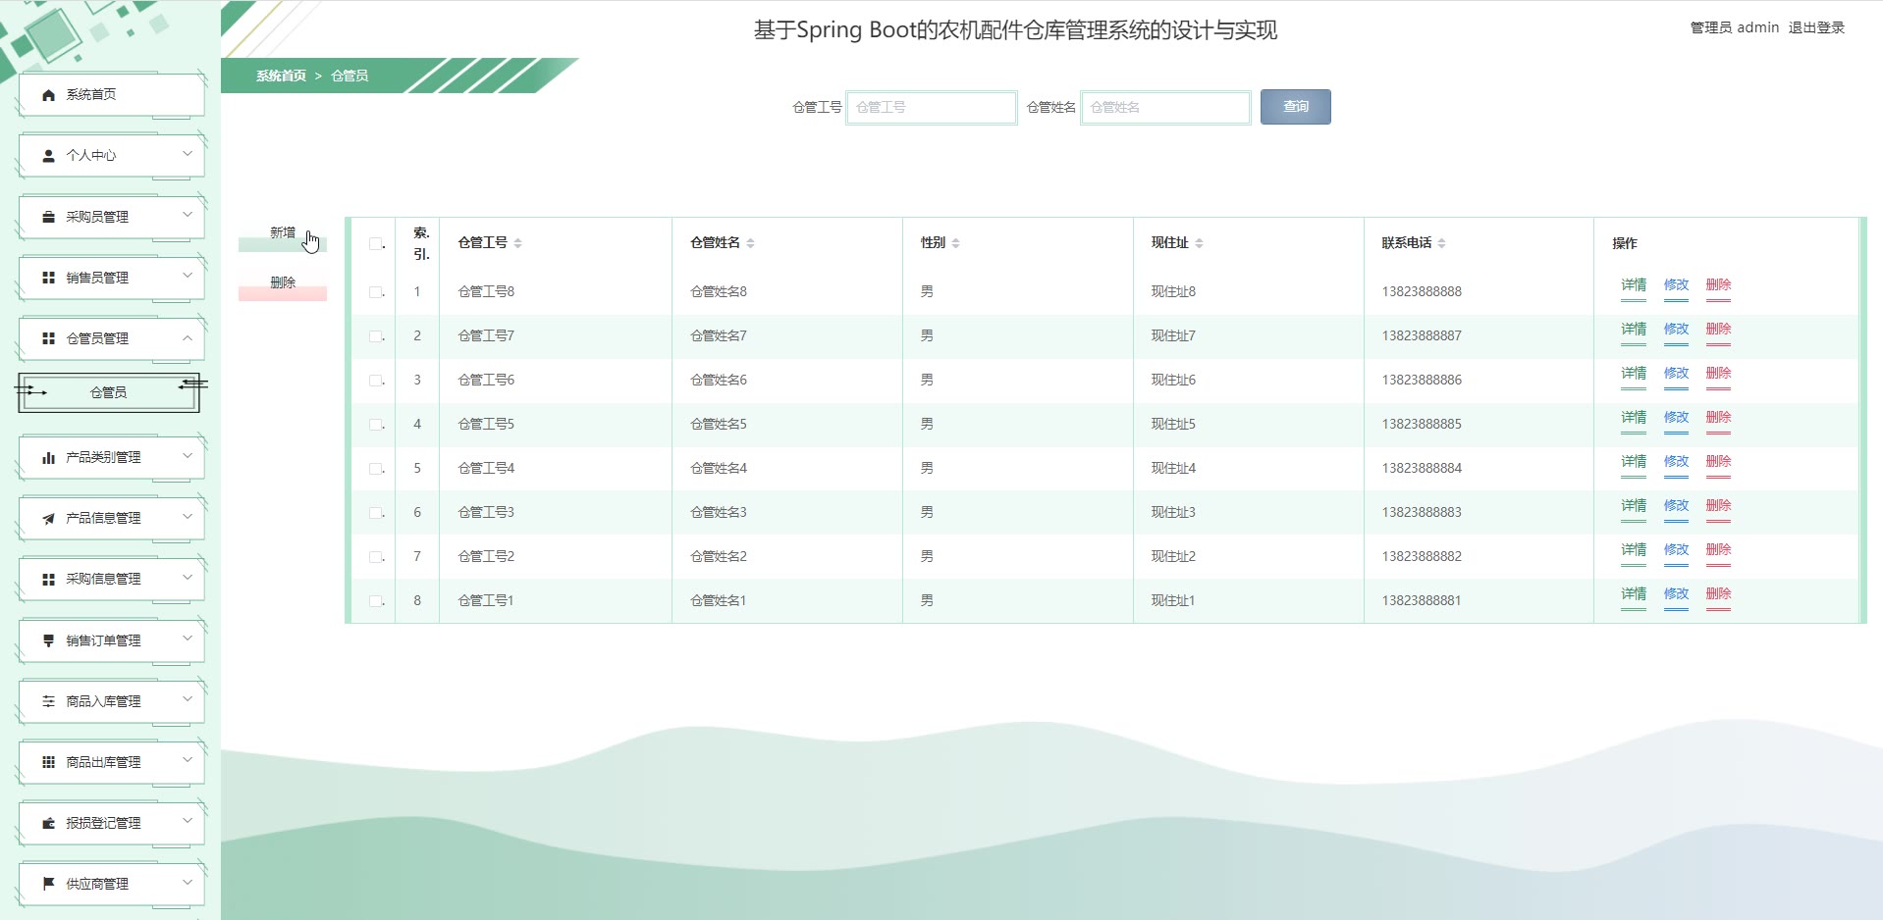Sort by 仓管姓名 column arrows
Screen dimensions: 1883x920
coord(750,243)
